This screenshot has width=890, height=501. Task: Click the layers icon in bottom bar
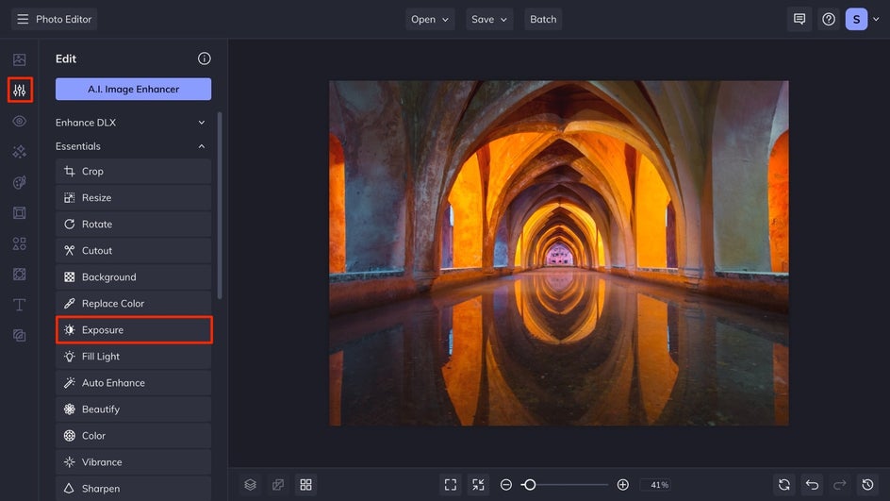(250, 484)
